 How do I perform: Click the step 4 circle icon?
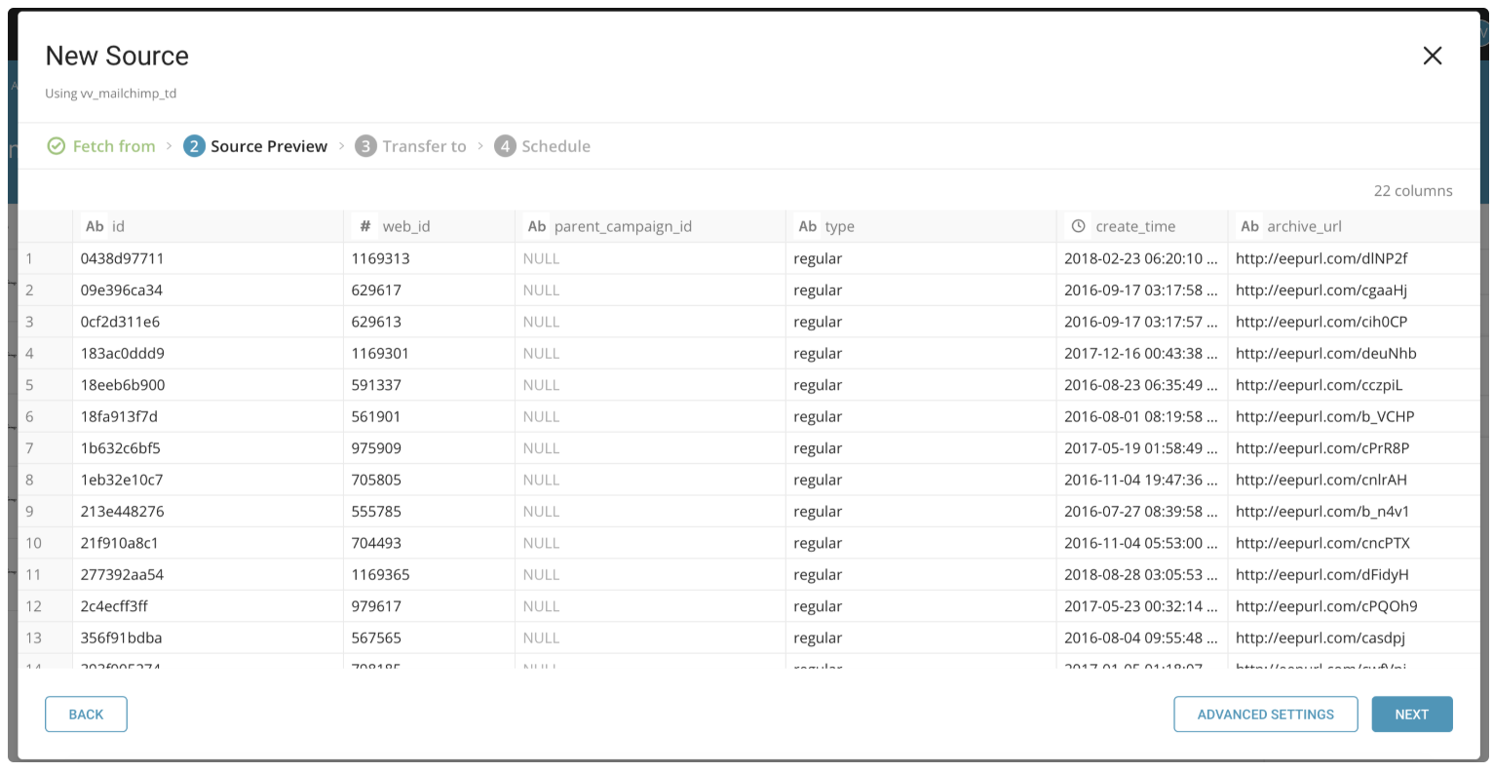tap(505, 146)
